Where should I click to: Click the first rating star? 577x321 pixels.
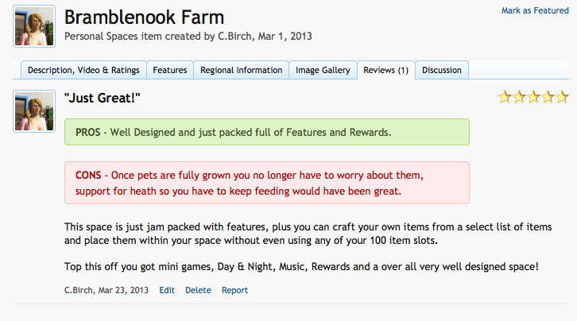tap(505, 97)
